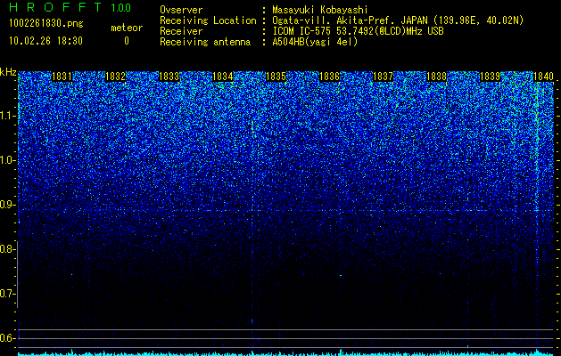Viewport: 561px width, 356px height.
Task: Click the ICOM IC-575 receiver text
Action: [358, 31]
